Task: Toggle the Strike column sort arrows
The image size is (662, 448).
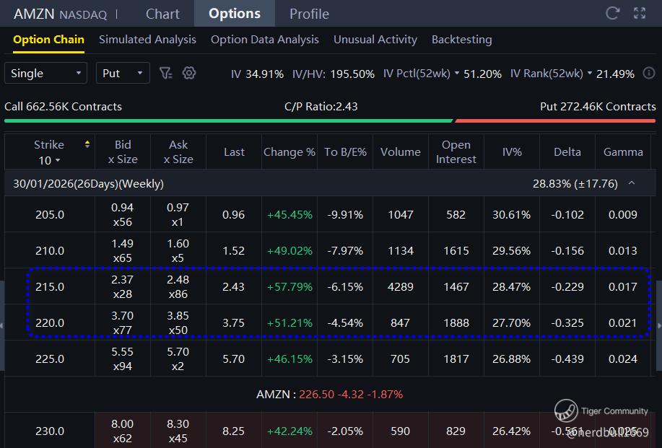Action: 87,144
